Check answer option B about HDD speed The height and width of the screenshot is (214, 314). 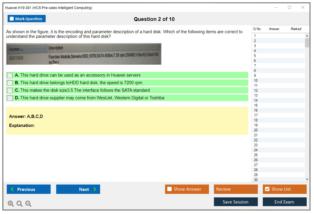click(10, 83)
